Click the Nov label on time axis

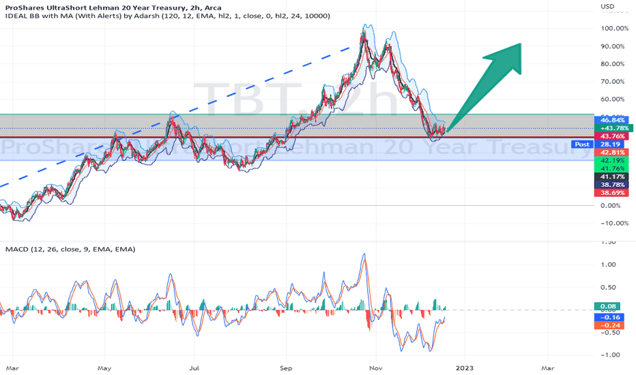375,368
